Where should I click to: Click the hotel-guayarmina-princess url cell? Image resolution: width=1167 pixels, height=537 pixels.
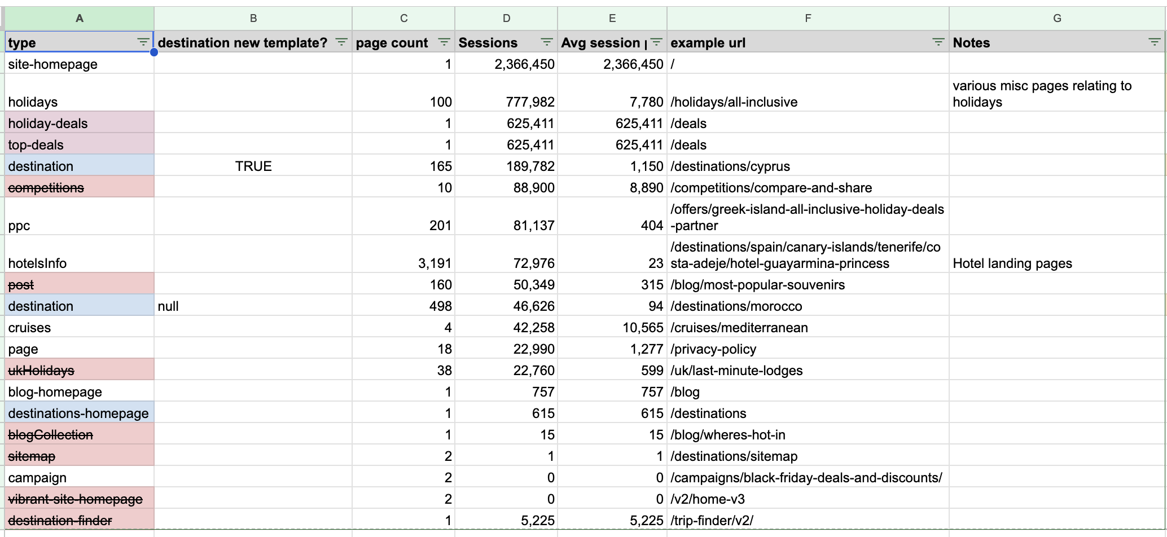coord(808,254)
